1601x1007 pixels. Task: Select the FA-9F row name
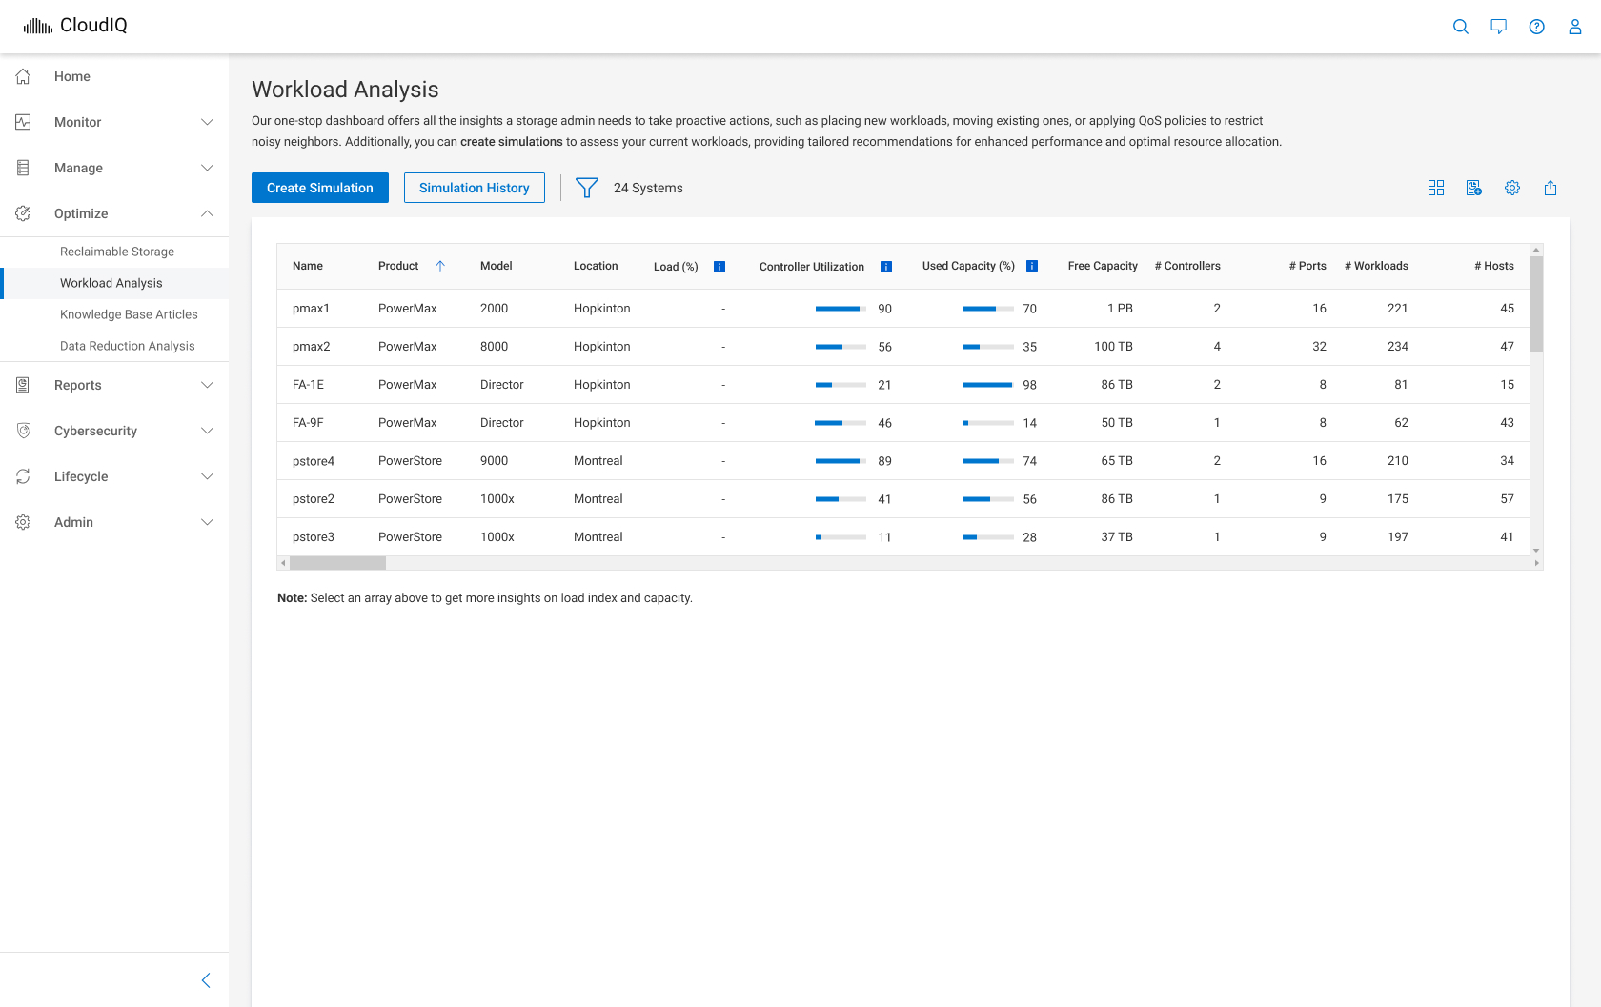click(308, 423)
